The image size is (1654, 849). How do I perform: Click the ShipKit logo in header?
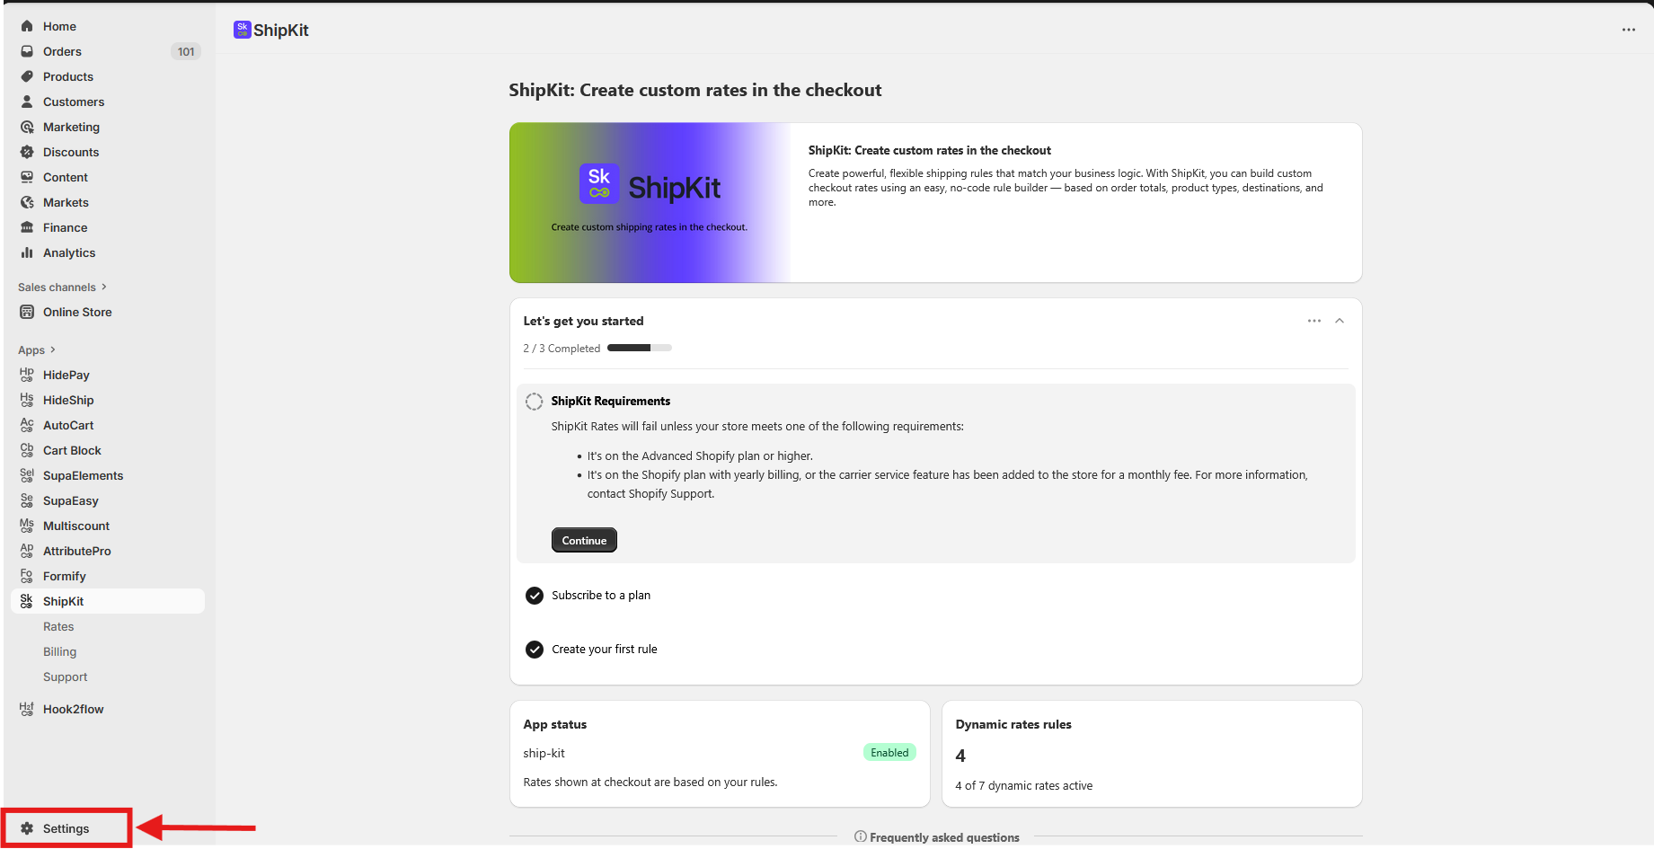(x=242, y=30)
